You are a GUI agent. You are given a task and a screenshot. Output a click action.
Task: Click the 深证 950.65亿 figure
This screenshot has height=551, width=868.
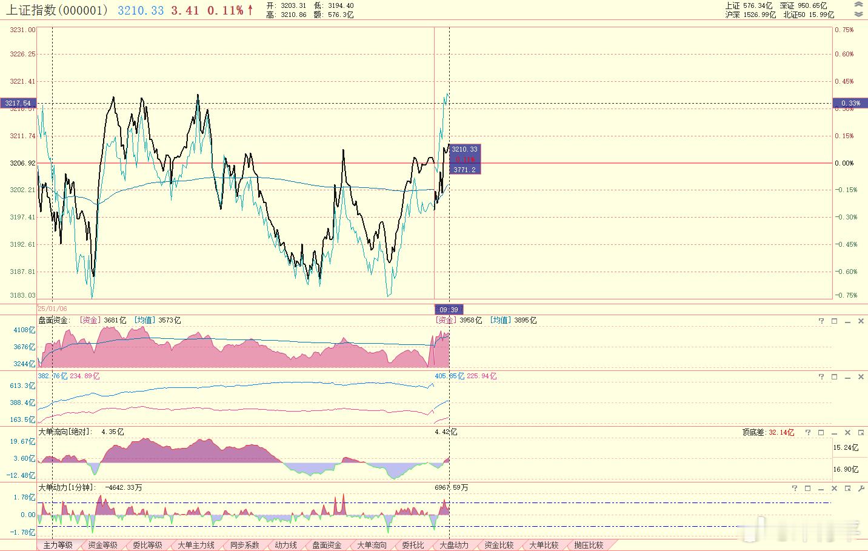click(803, 5)
